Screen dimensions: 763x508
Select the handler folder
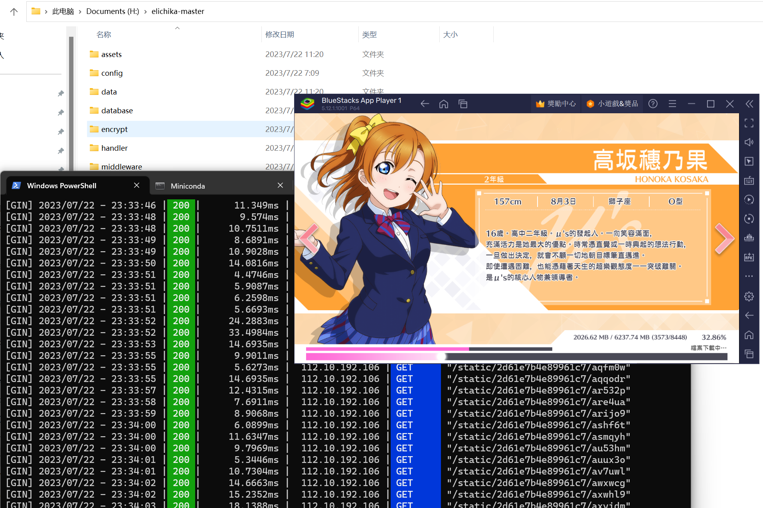pyautogui.click(x=115, y=148)
